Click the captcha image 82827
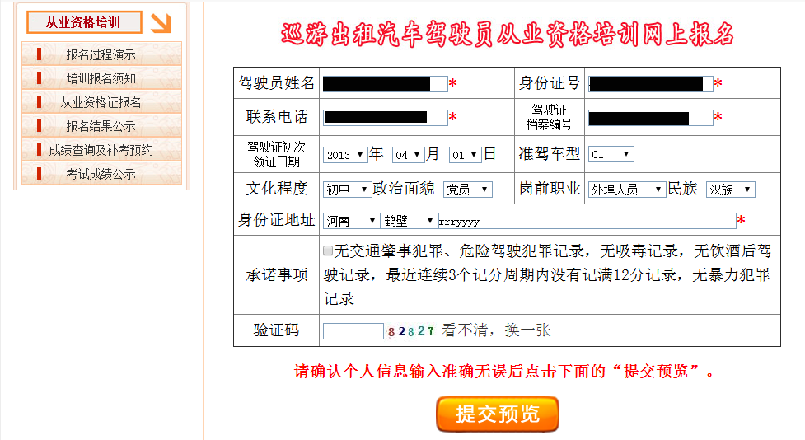 coord(410,331)
